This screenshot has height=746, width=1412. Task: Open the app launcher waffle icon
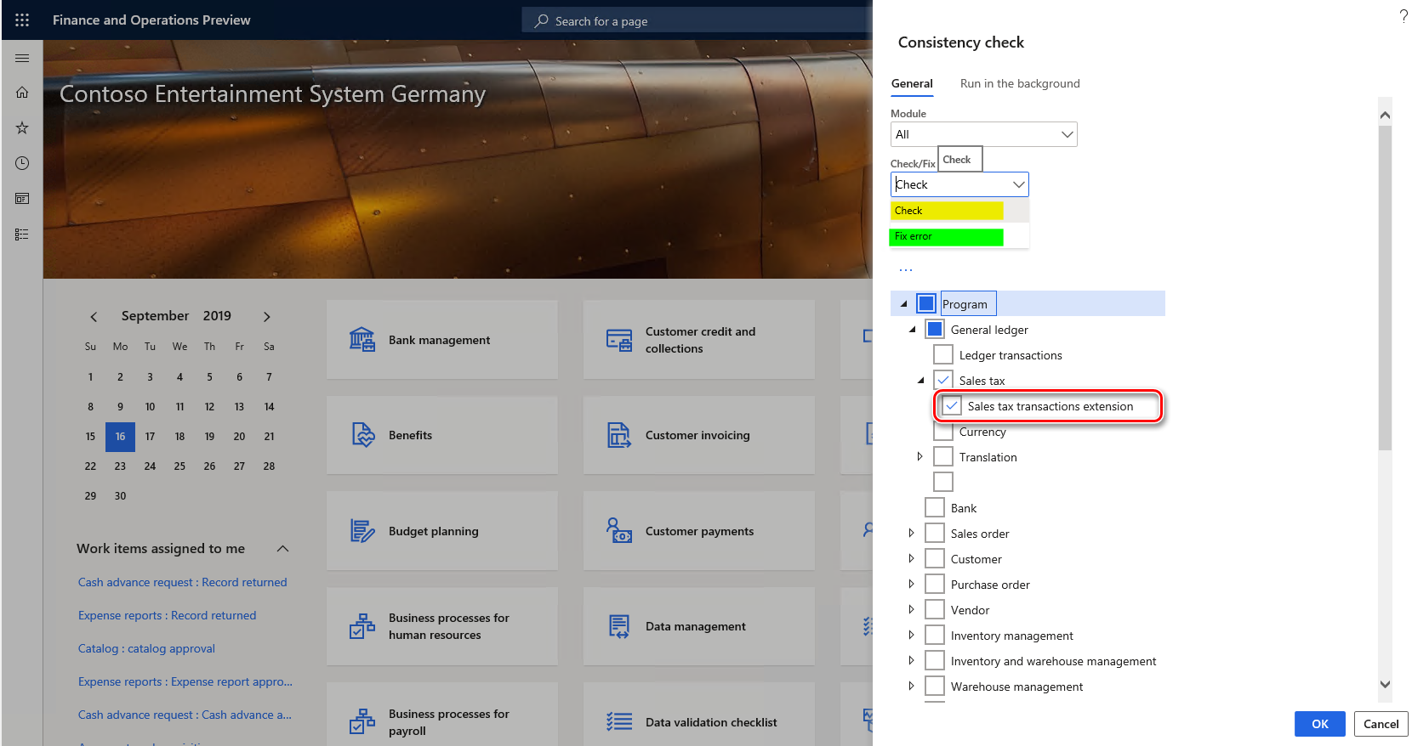click(22, 20)
